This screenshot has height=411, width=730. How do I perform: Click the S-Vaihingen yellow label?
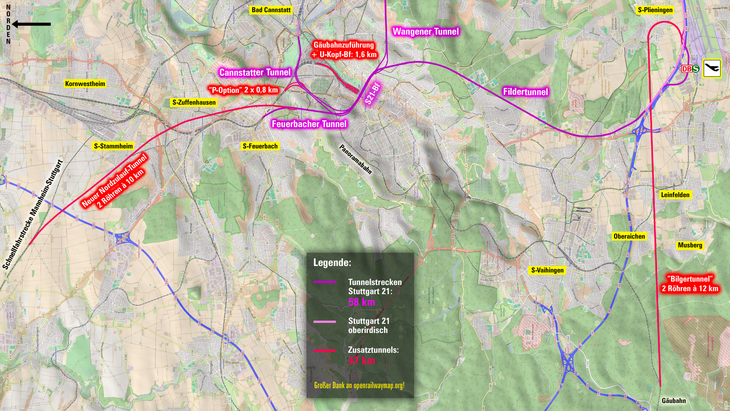tap(547, 270)
